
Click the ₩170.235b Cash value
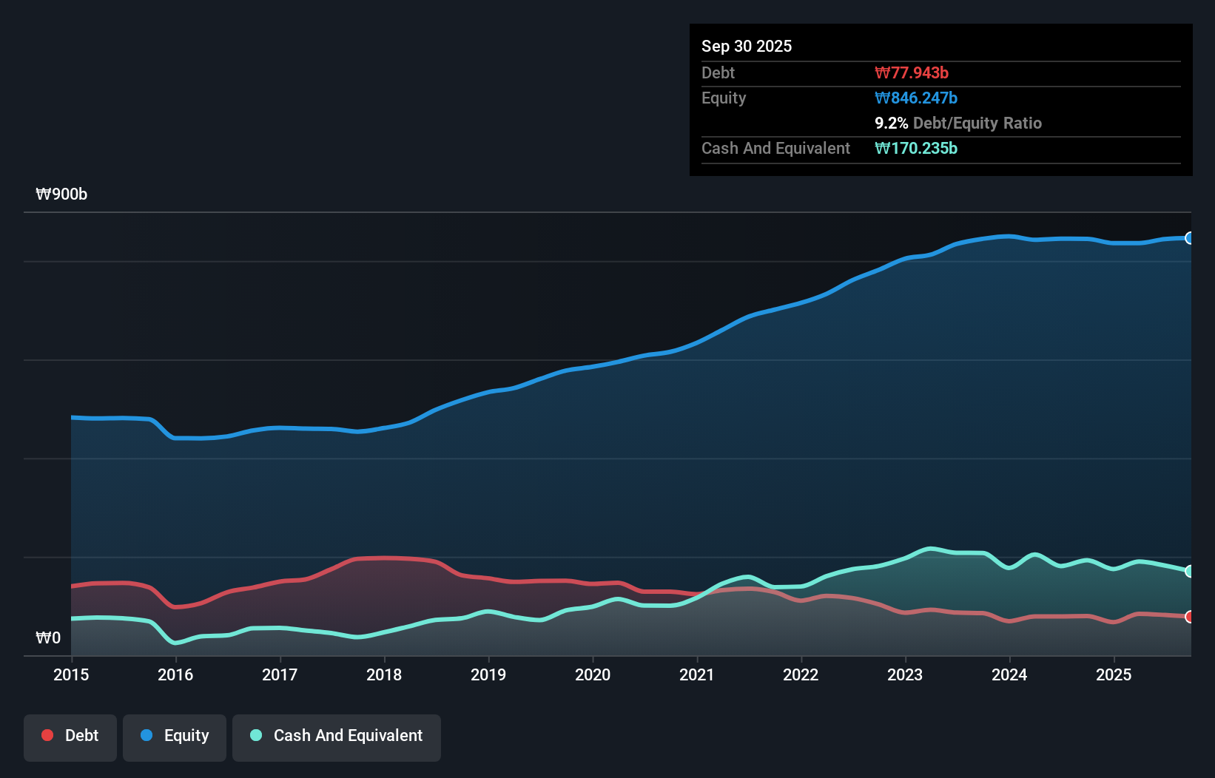[x=917, y=148]
